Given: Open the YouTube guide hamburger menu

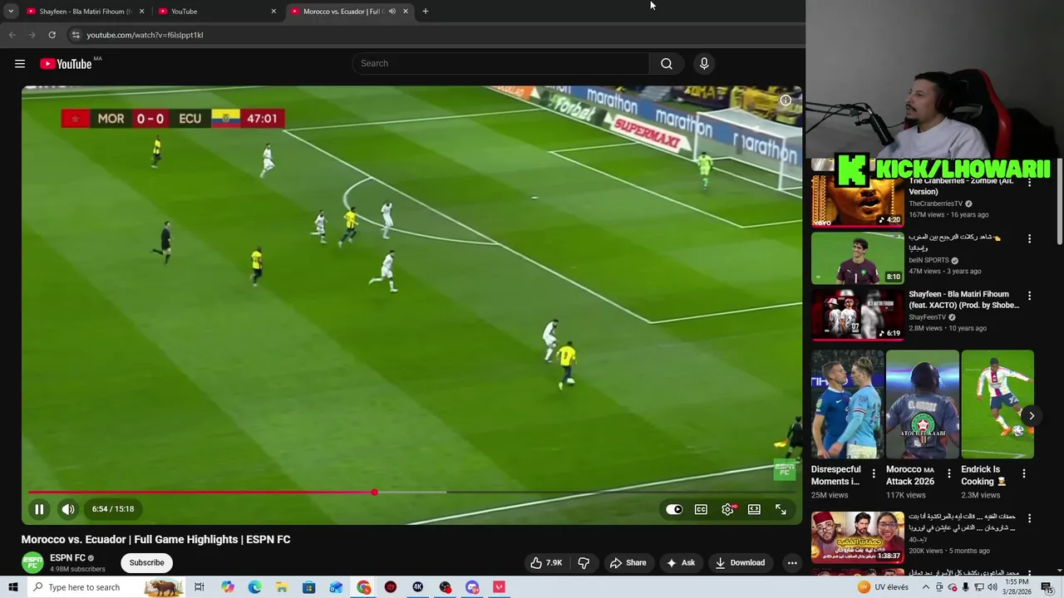Looking at the screenshot, I should [20, 64].
